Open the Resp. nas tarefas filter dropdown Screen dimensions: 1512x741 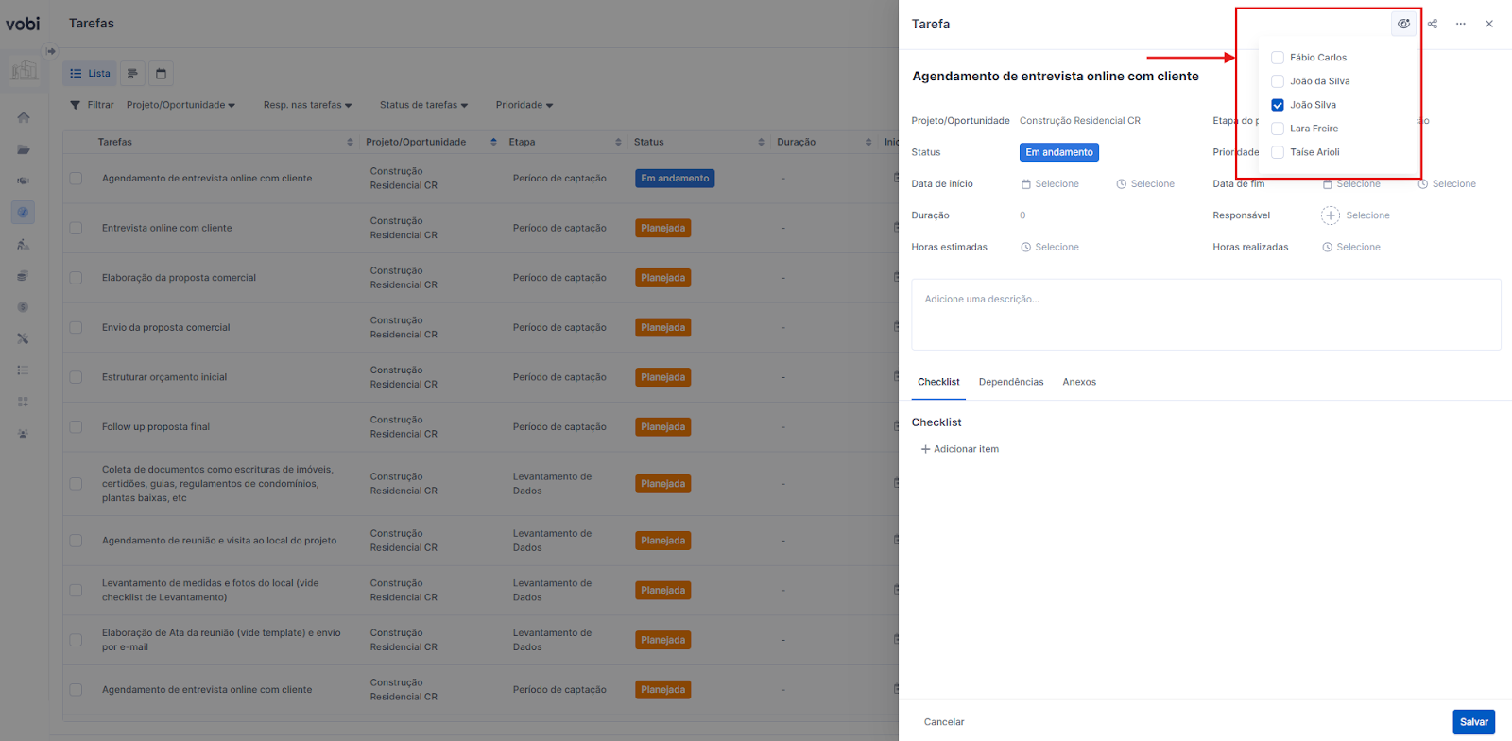tap(307, 105)
